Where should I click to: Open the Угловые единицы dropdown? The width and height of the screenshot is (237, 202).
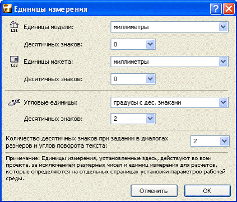[169, 102]
